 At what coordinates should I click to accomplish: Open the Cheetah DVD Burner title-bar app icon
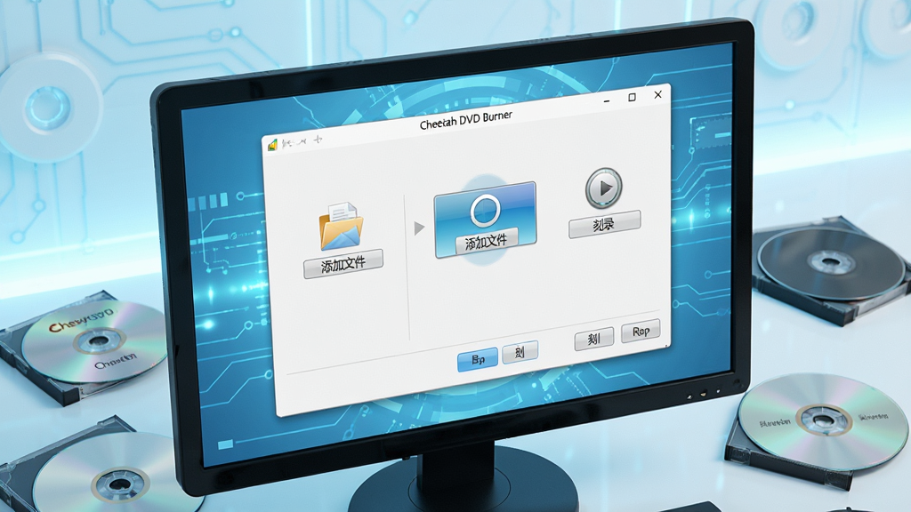pos(272,145)
